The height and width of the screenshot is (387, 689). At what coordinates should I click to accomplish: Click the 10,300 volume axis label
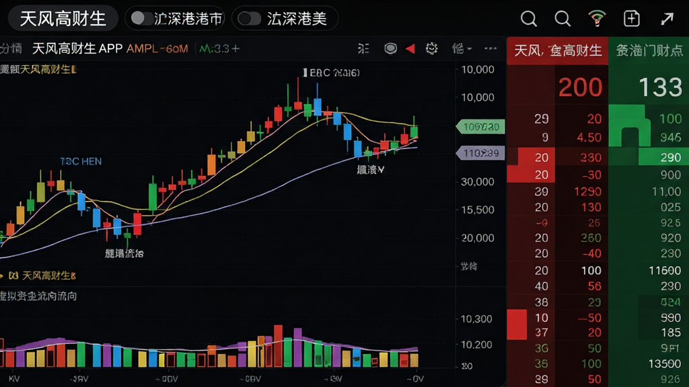(x=476, y=319)
